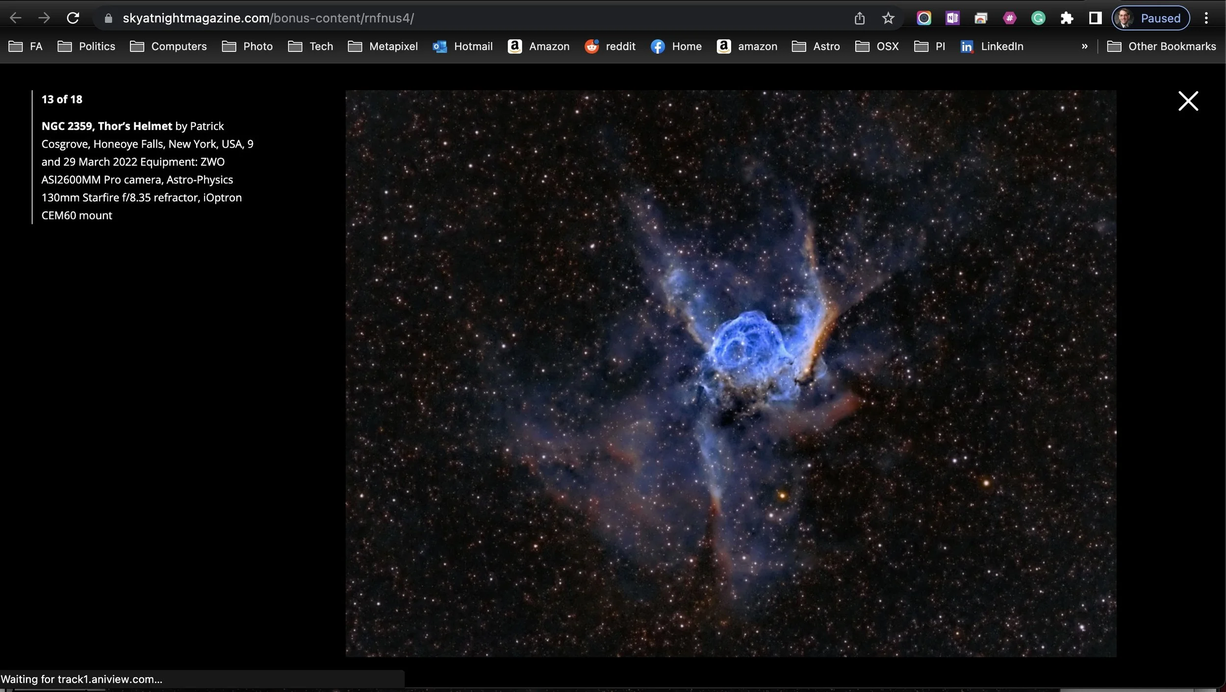
Task: Click the Grammarly extension icon
Action: 1038,18
